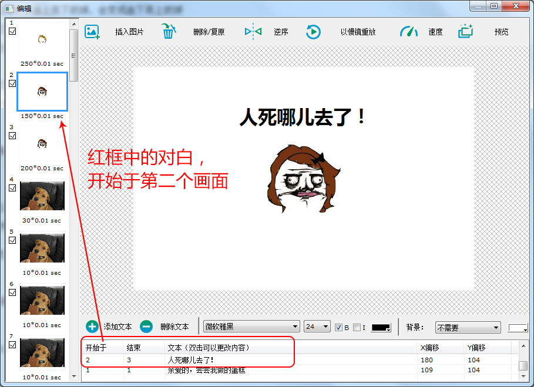Select frame 6 dog thumbnail
The width and height of the screenshot is (534, 387).
pos(42,300)
